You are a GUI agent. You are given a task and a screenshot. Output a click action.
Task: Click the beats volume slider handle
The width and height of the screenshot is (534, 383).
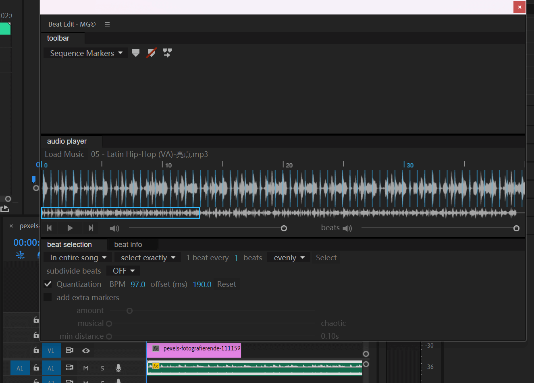[x=516, y=228]
